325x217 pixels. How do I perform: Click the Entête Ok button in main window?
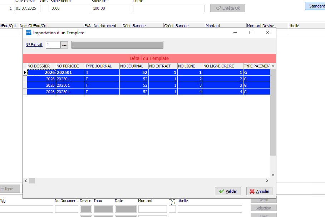click(228, 8)
